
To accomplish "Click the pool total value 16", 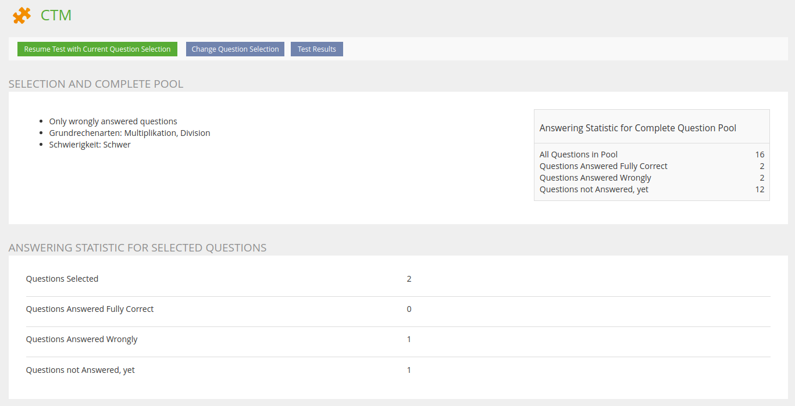I will 760,155.
